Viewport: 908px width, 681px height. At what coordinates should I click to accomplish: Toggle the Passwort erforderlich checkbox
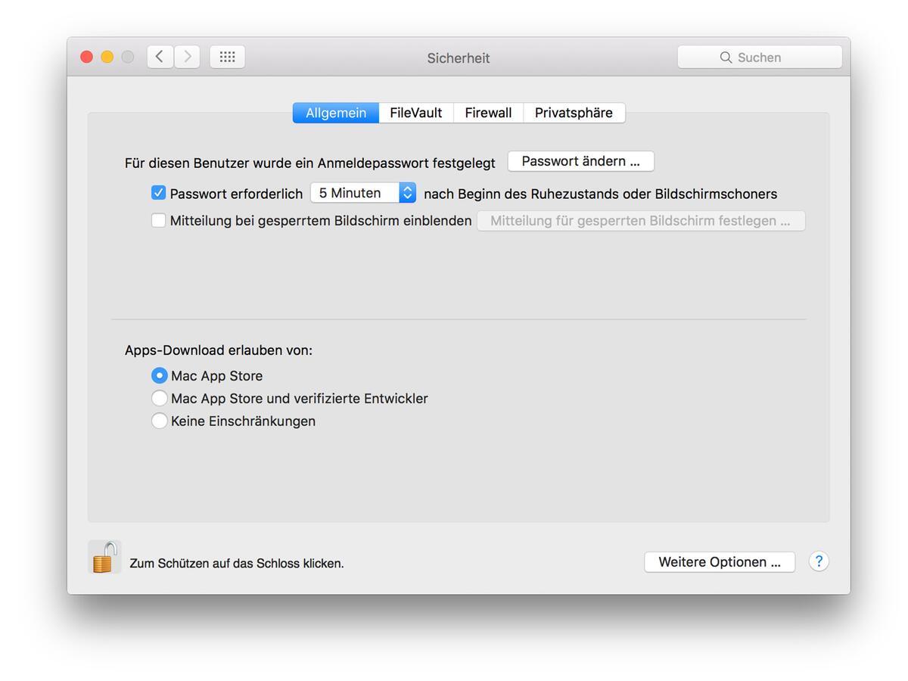pyautogui.click(x=158, y=193)
